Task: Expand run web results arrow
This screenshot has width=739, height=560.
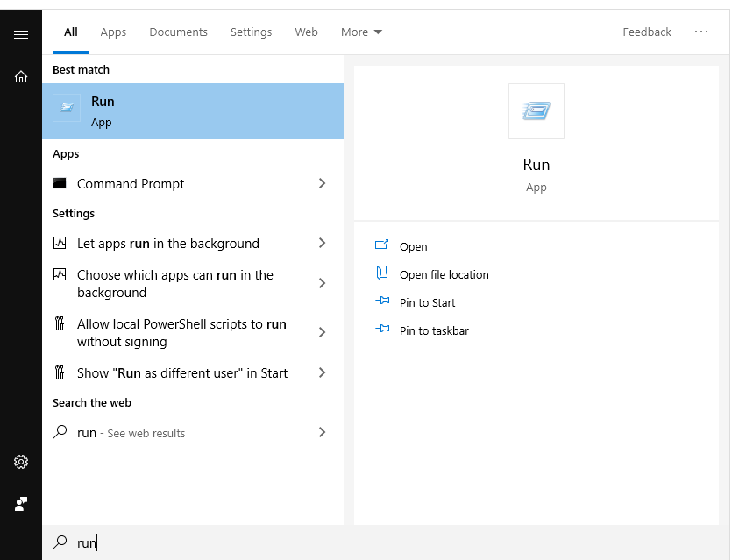Action: (322, 432)
